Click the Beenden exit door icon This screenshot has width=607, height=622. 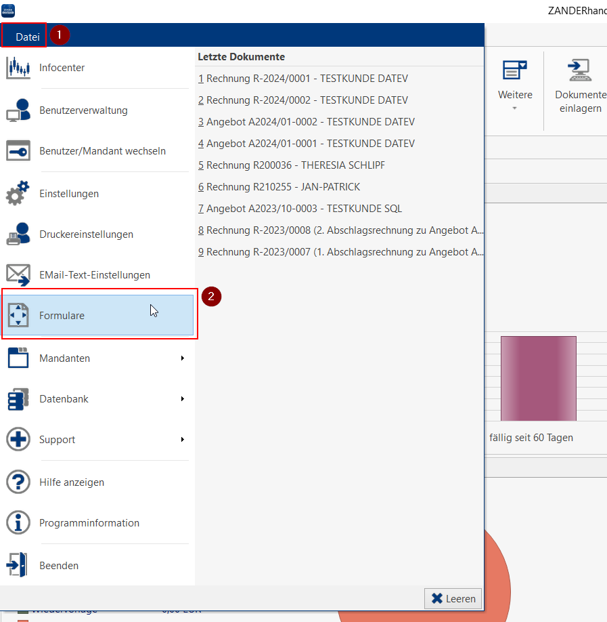click(x=18, y=565)
